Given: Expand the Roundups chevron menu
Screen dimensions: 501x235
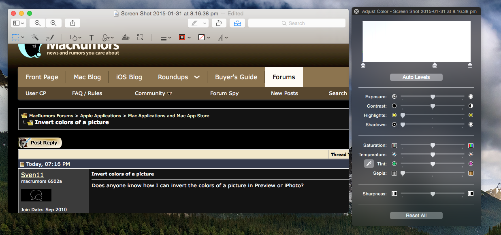Looking at the screenshot, I should click(x=197, y=77).
